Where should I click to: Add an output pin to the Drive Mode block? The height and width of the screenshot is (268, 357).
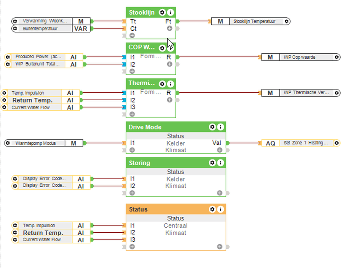coord(220,150)
